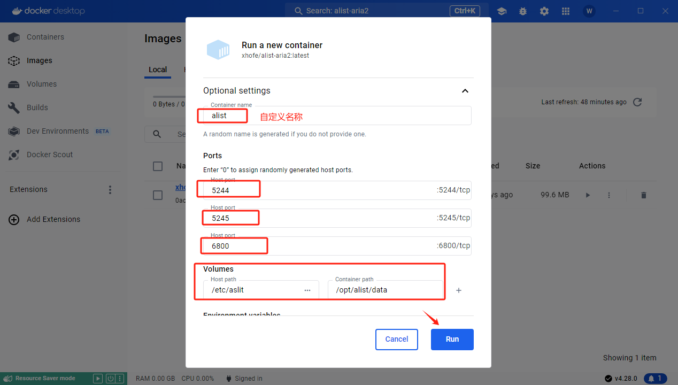Refresh the images list
The width and height of the screenshot is (678, 385).
tap(637, 102)
